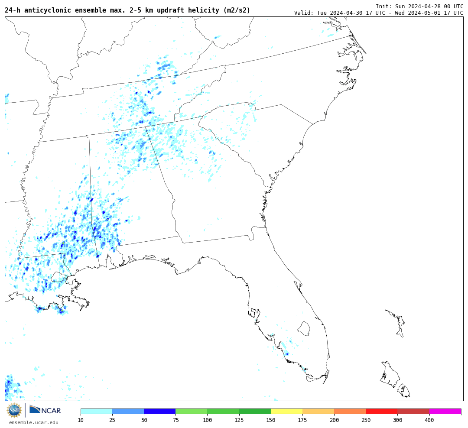The height and width of the screenshot is (428, 468).
Task: Click Lake Okeechobee outline in Florida
Action: click(304, 329)
